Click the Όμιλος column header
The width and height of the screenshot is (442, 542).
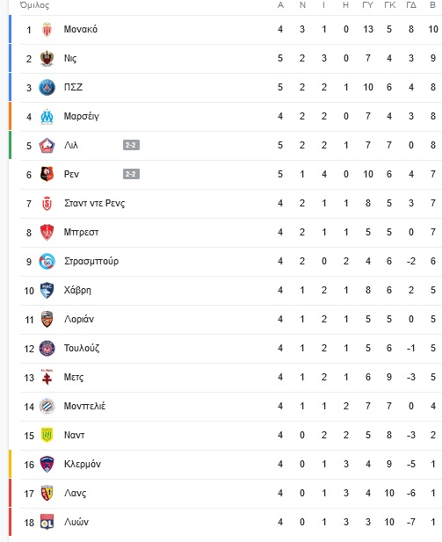[34, 5]
